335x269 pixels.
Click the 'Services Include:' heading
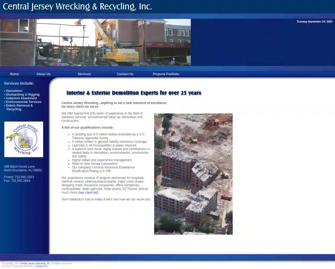(19, 83)
